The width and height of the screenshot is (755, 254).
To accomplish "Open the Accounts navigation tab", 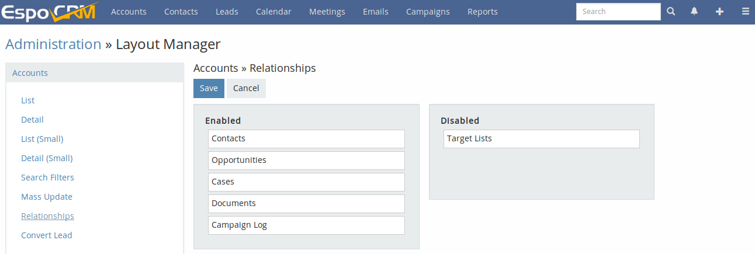I will 129,12.
